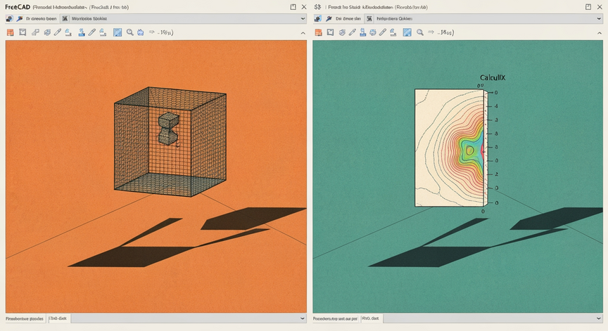Click the arrow icon in right window toolbar
Screen dimensions: 608x331
[x=431, y=32]
